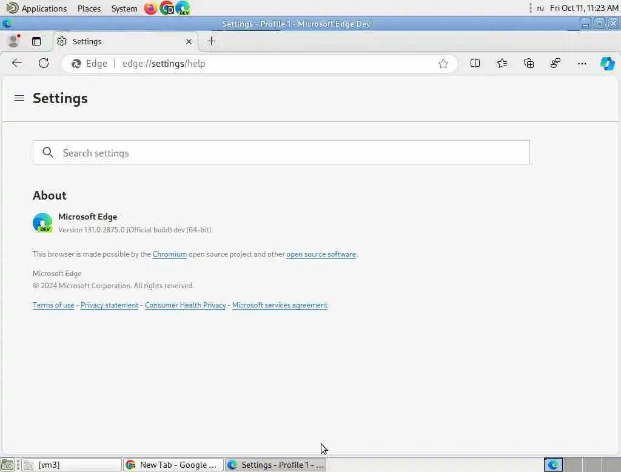Launch Edge Dev from the top panel
This screenshot has width=621, height=472.
pos(183,8)
